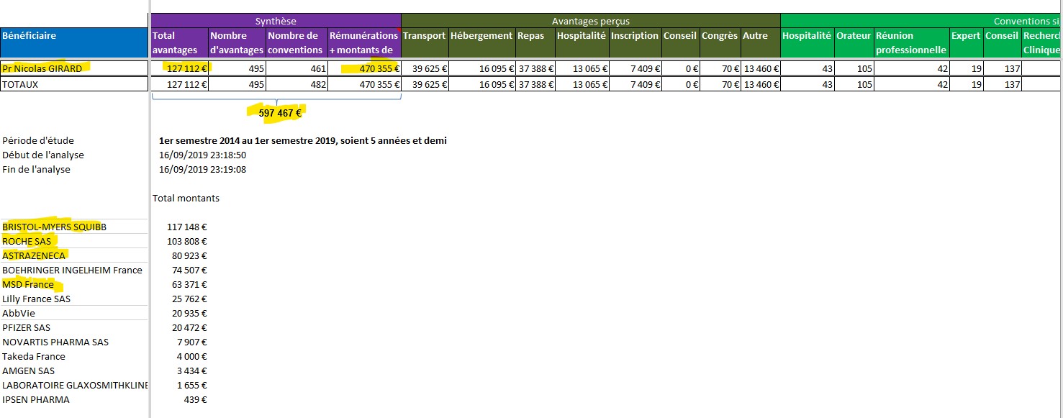Click the purple Synthèse group header

pos(276,21)
